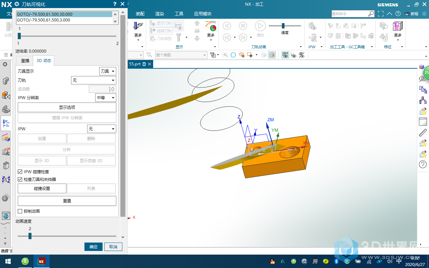The image size is (429, 268).
Task: Click the ruler measure icon in right sidebar
Action: pyautogui.click(x=423, y=132)
